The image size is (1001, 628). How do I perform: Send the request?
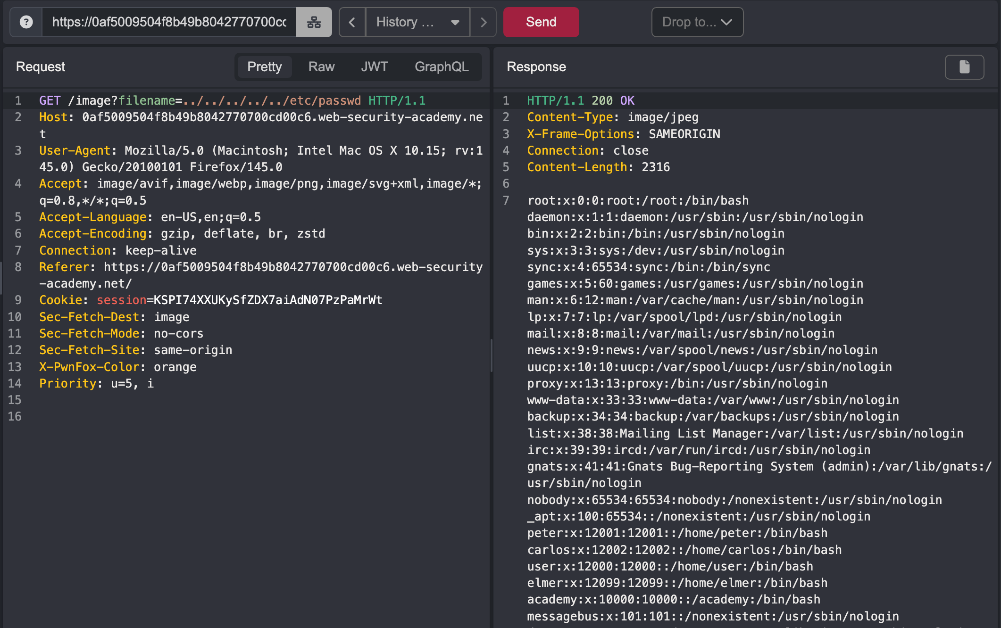(x=541, y=22)
